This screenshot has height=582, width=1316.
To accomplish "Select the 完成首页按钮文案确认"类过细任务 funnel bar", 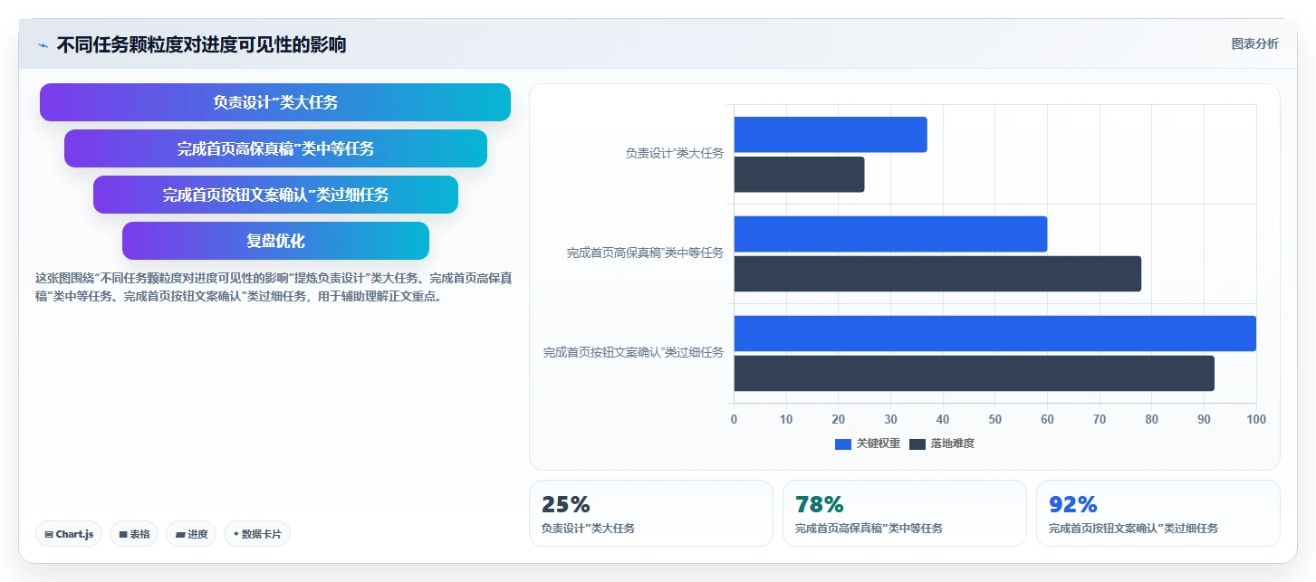I will (x=275, y=195).
